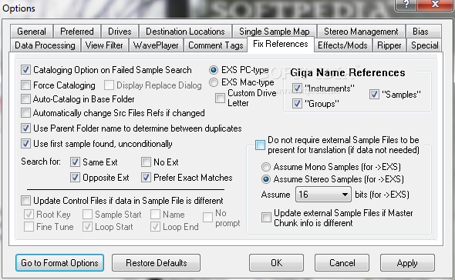Uncheck the Opposite Ext checkbox
This screenshot has height=280, width=455.
coord(75,177)
